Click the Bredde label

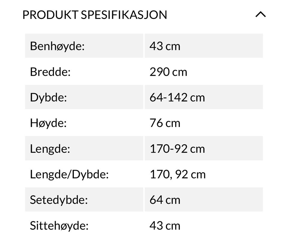[x=50, y=72]
